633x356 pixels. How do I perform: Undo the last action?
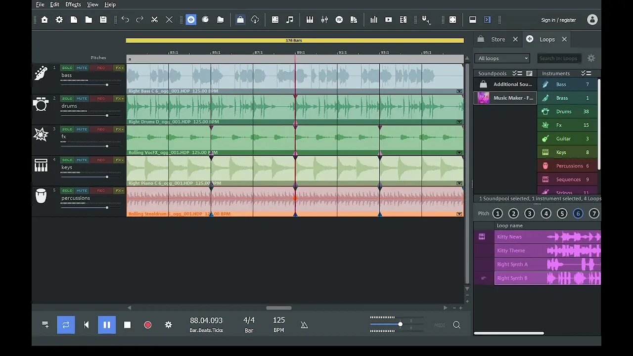click(x=125, y=20)
